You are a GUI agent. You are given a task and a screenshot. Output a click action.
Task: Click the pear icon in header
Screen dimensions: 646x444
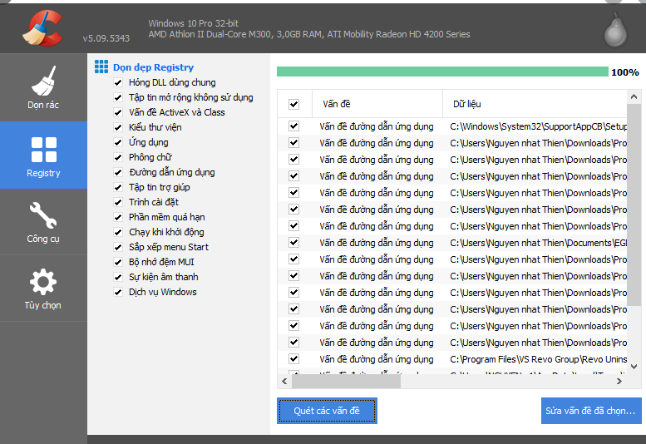[x=615, y=30]
